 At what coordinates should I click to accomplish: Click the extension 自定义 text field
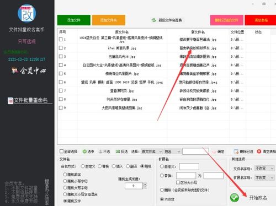click(189, 166)
